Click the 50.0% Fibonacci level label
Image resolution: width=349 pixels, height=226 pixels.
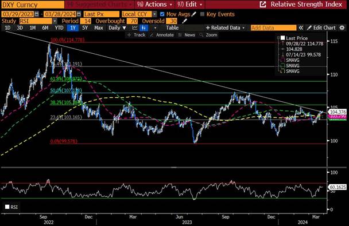pyautogui.click(x=66, y=90)
